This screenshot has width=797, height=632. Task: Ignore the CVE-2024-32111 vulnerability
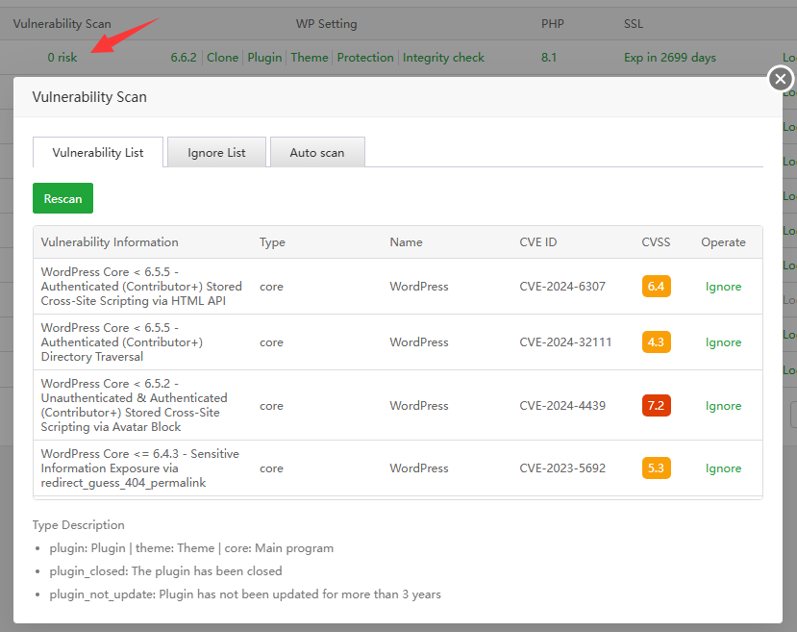723,342
